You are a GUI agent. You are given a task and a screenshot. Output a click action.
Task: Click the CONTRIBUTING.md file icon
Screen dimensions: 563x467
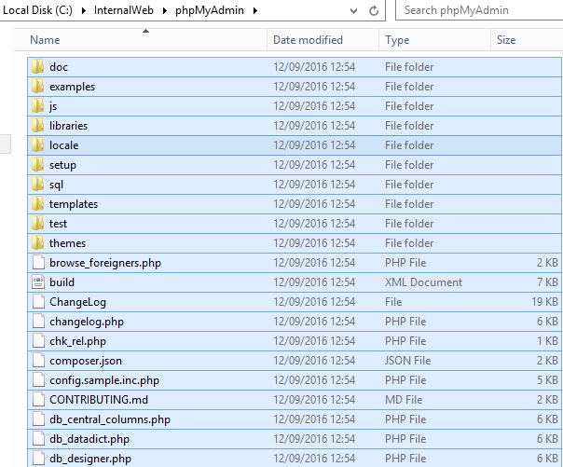[x=38, y=400]
